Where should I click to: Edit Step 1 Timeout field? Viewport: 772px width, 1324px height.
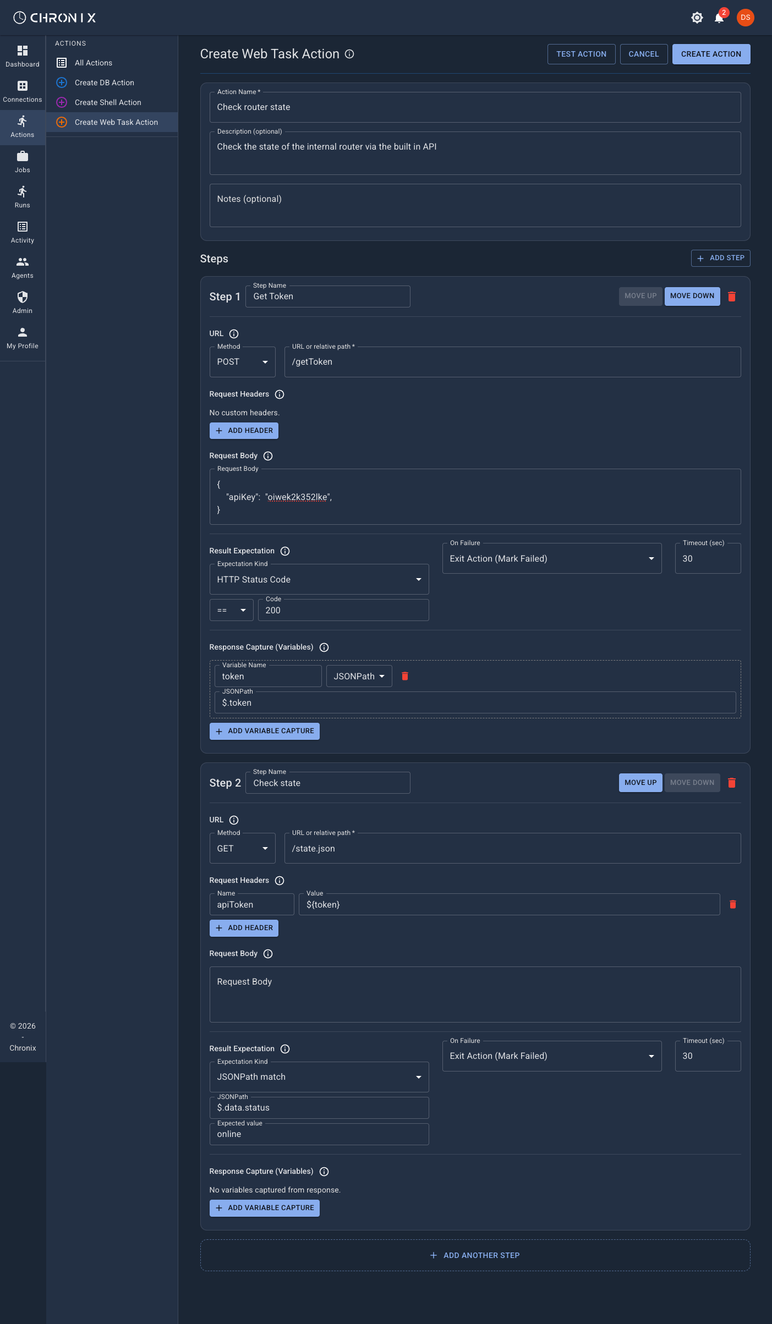(708, 558)
